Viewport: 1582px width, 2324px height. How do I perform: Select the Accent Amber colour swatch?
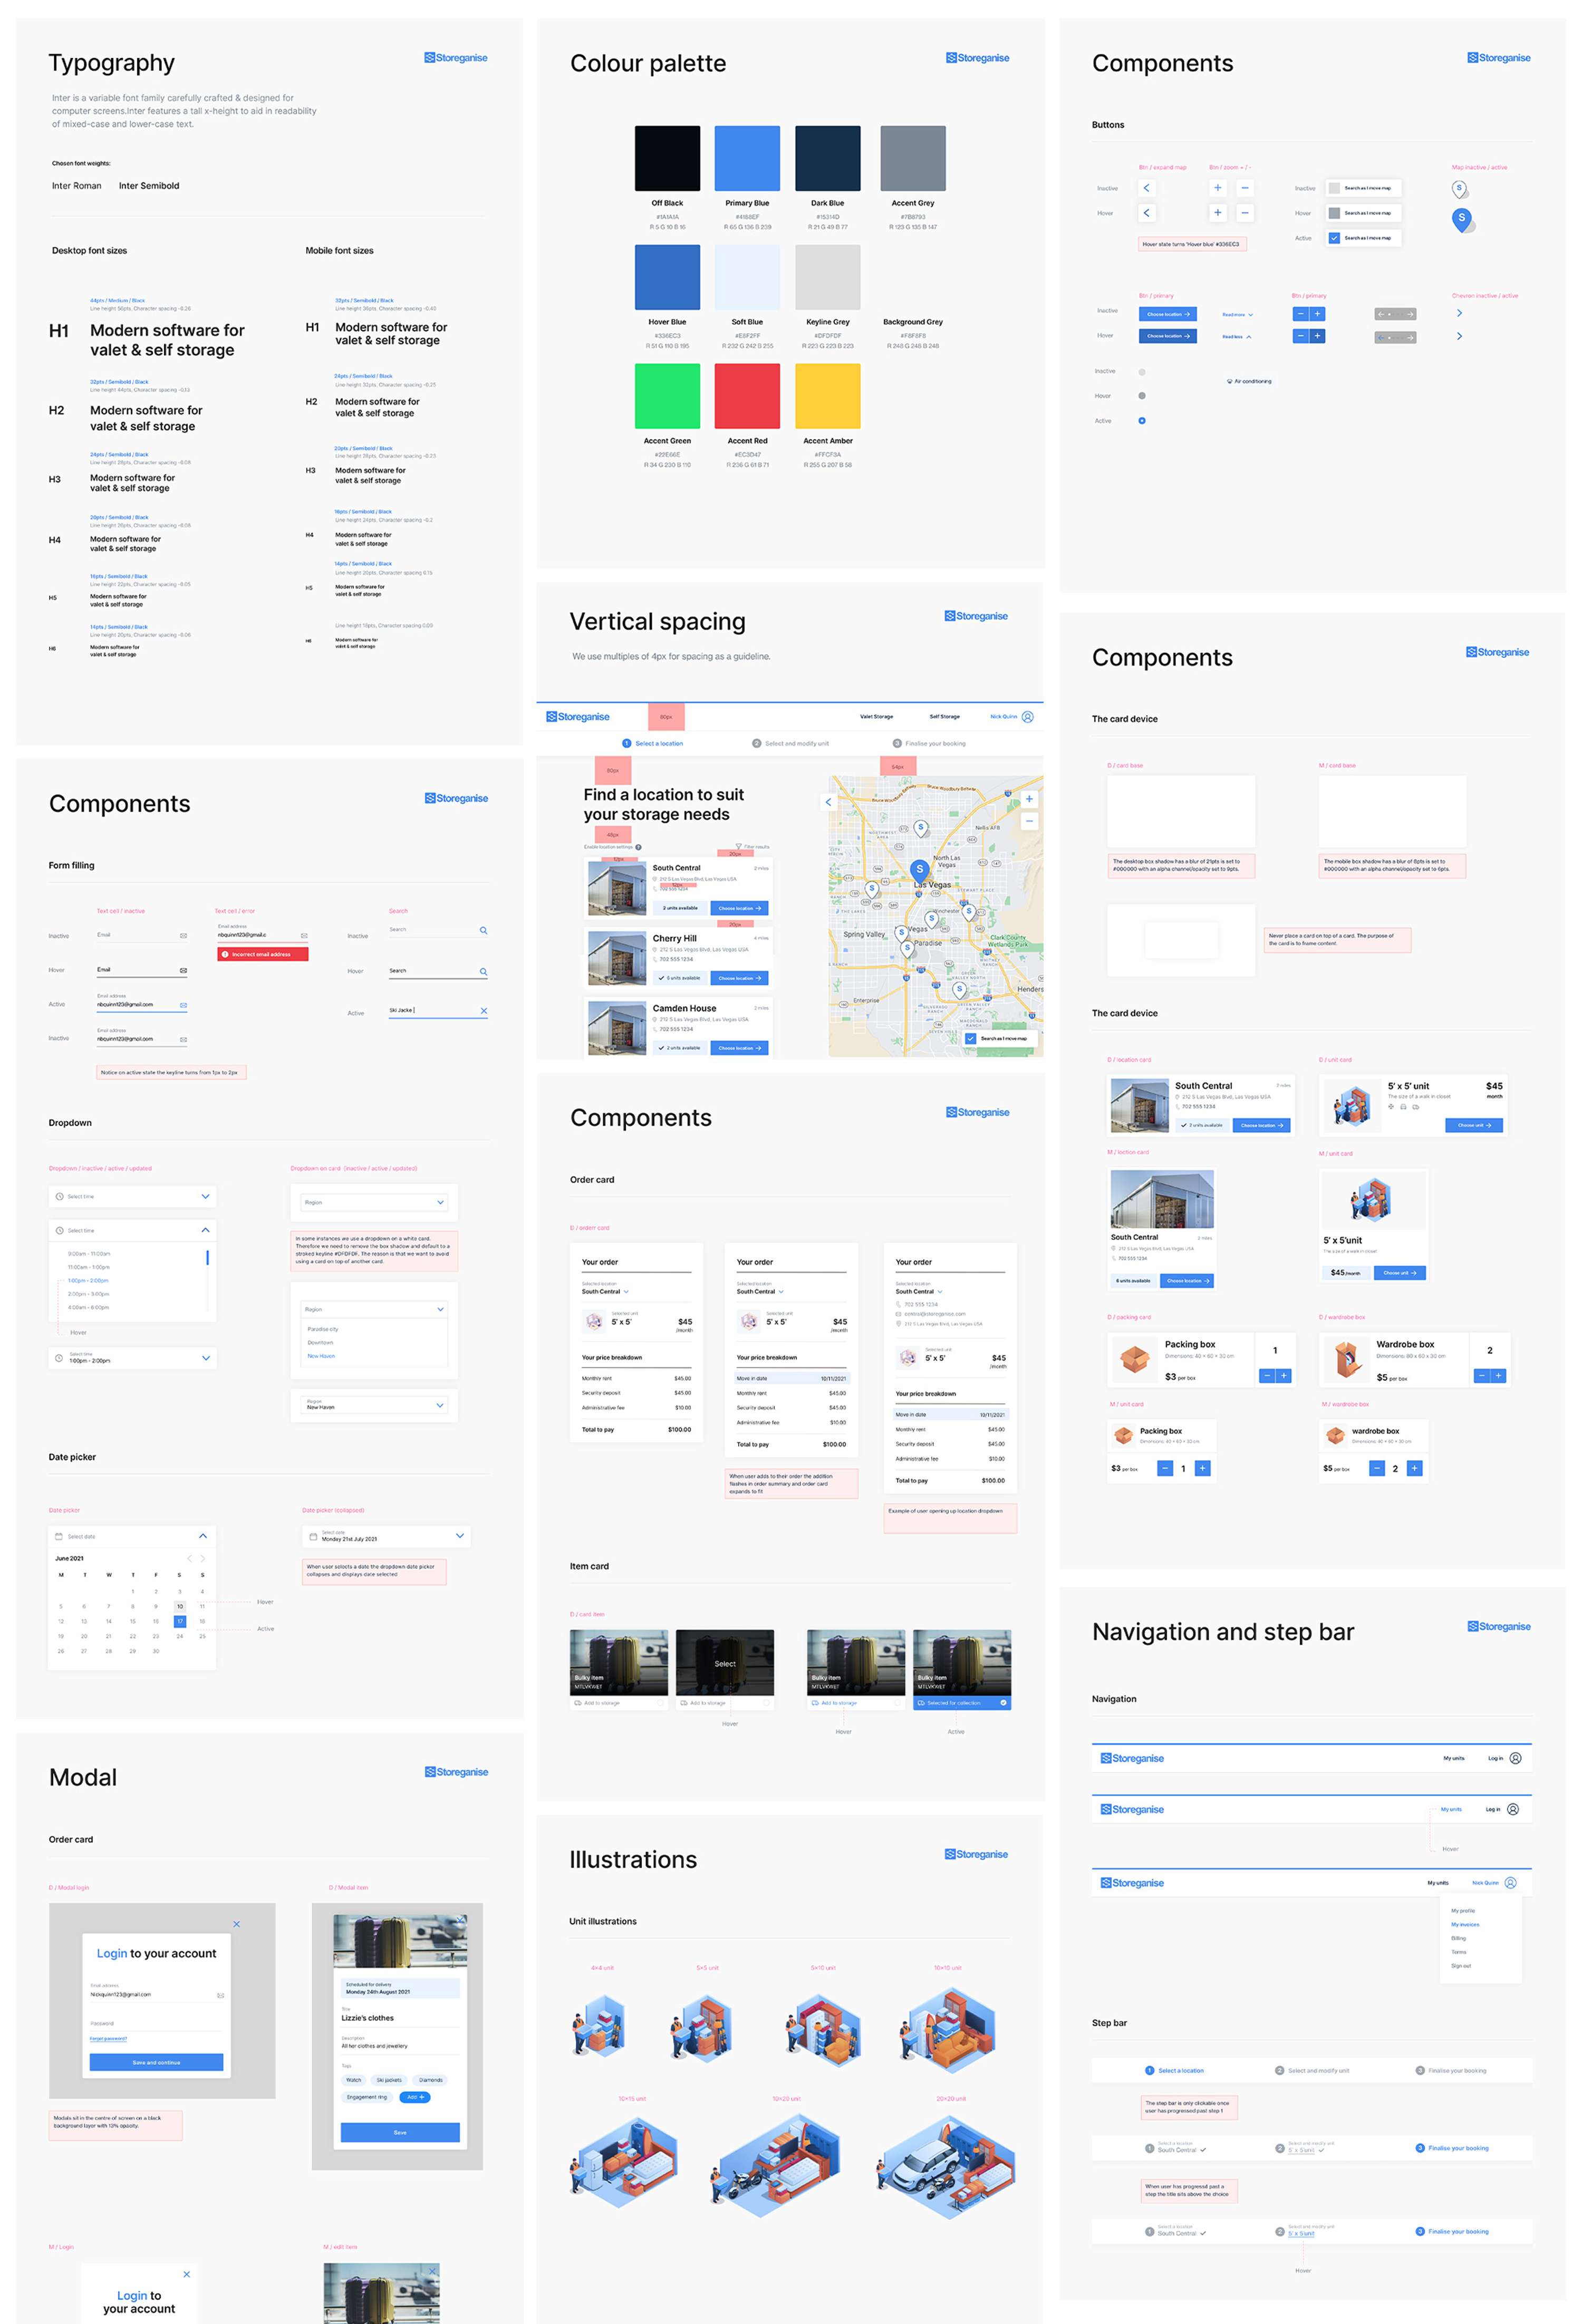tap(828, 396)
